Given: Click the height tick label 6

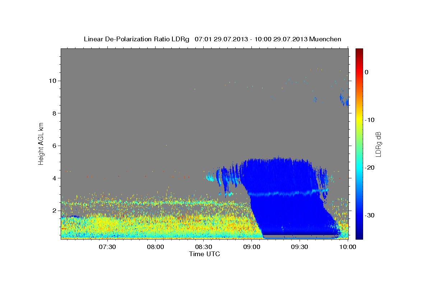Looking at the screenshot, I should (55, 146).
